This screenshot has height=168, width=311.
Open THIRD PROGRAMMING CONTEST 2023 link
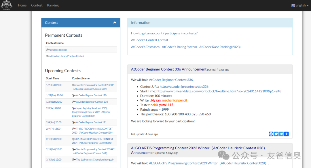coord(92,131)
